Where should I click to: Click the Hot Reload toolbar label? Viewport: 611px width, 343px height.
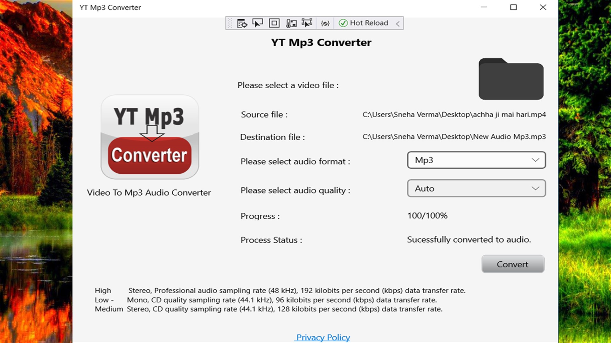pos(369,23)
